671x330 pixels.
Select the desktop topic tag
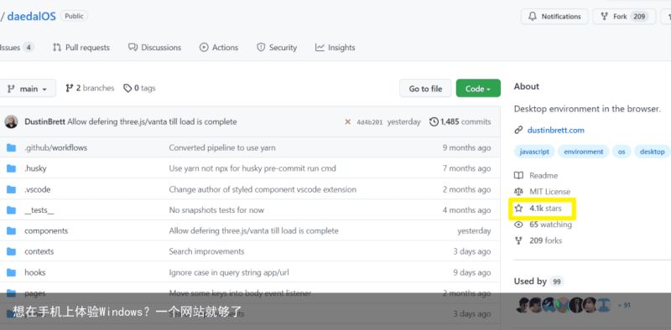[x=653, y=152]
